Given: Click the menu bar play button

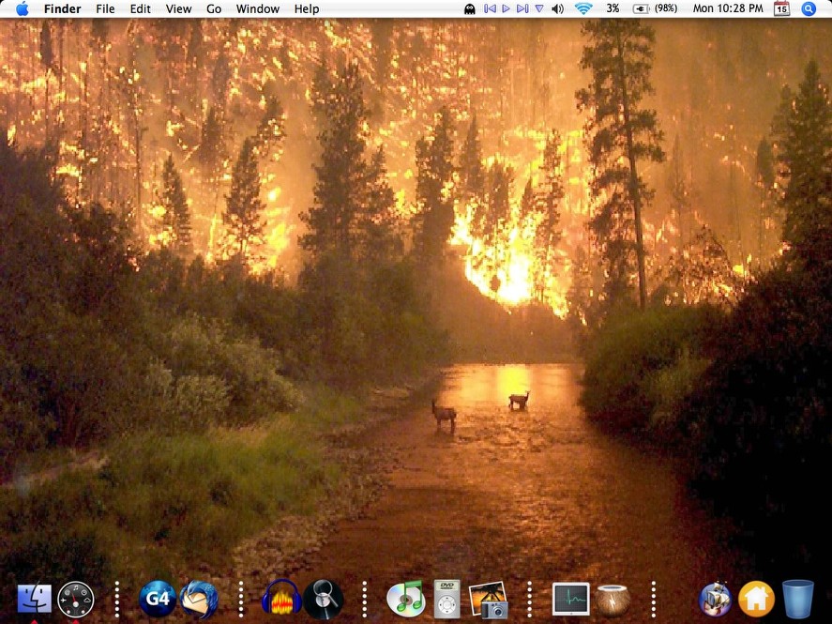Looking at the screenshot, I should (x=506, y=9).
